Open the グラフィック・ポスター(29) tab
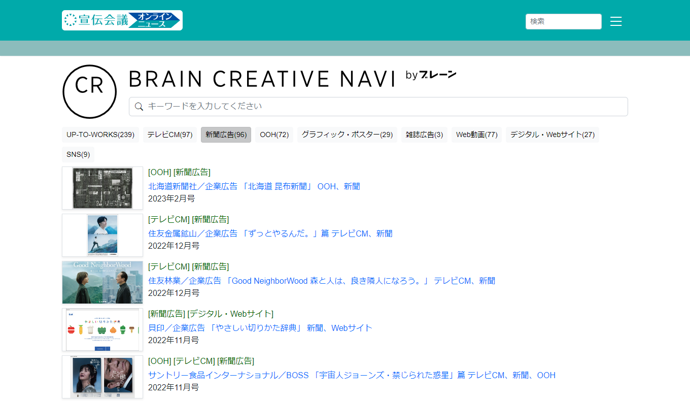The image size is (690, 401). tap(347, 135)
